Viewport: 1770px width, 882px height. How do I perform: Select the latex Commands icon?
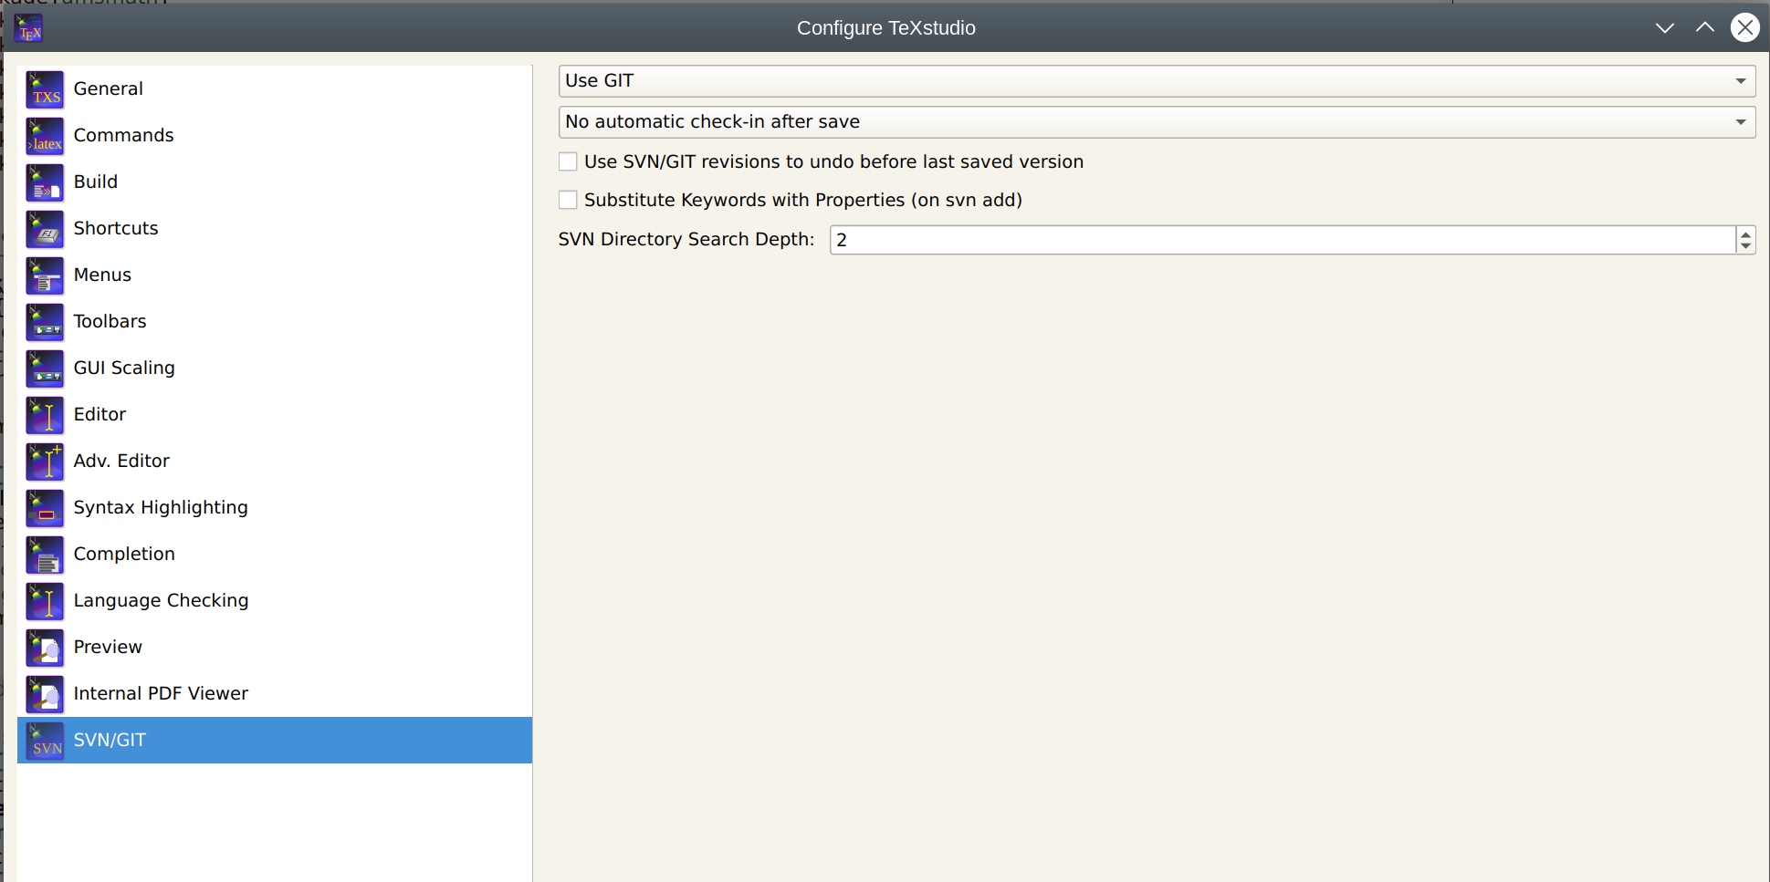tap(45, 136)
